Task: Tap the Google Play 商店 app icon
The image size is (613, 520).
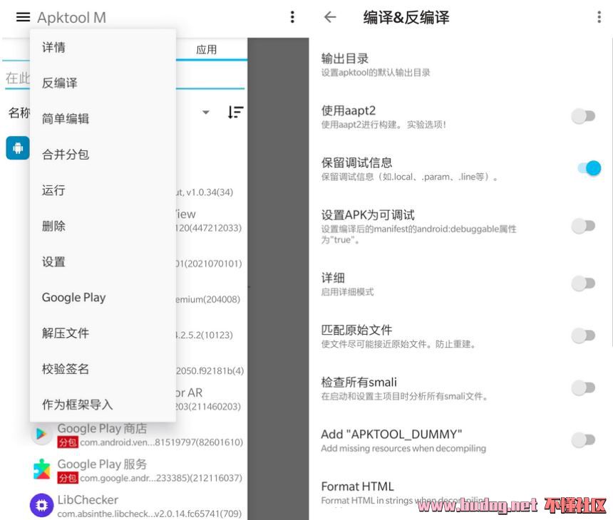Action: 41,434
